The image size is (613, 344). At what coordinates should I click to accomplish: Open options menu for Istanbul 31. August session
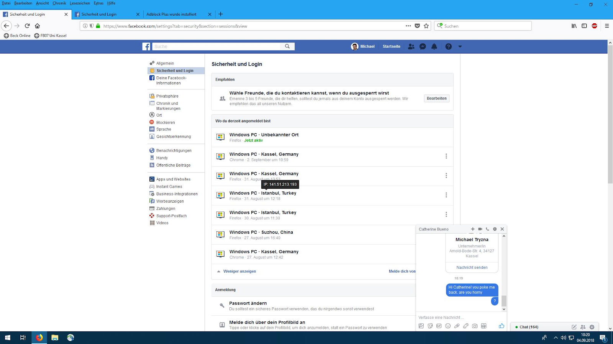446,195
